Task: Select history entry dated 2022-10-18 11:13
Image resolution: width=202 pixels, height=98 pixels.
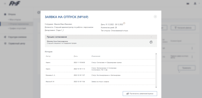Action: [x=100, y=69]
